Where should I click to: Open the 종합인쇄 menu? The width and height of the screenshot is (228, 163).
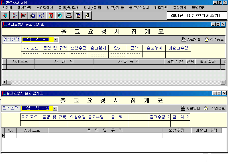(180, 8)
